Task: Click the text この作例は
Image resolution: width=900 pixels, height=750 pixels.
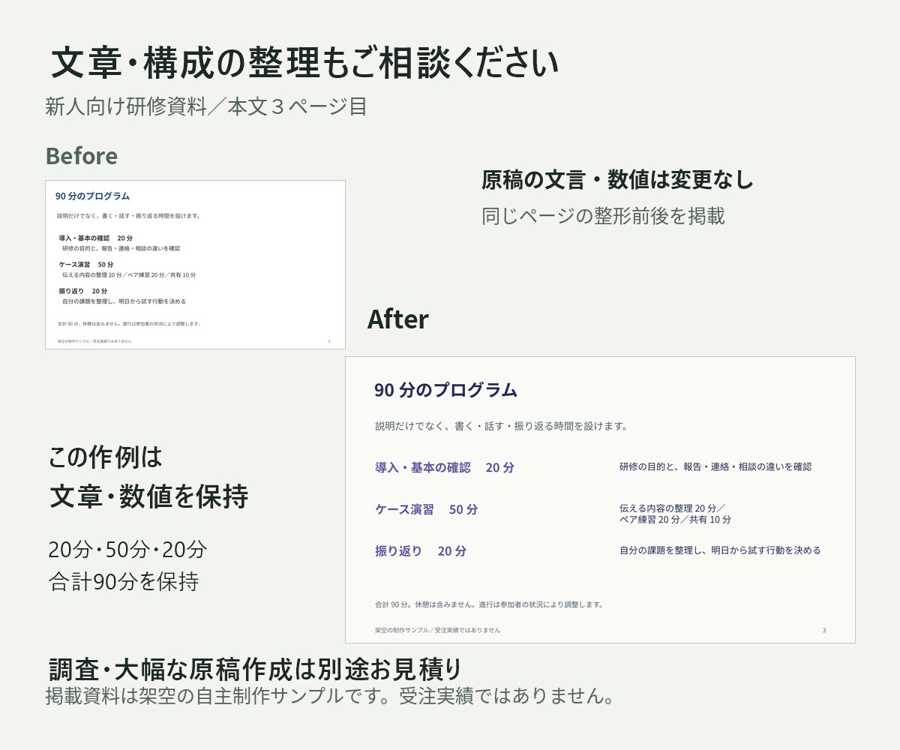Action: click(105, 457)
